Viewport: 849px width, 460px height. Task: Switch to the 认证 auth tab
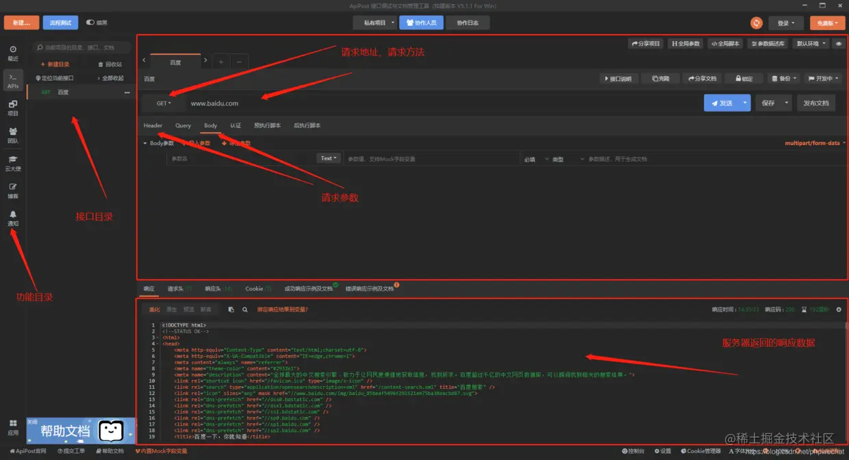(x=236, y=125)
